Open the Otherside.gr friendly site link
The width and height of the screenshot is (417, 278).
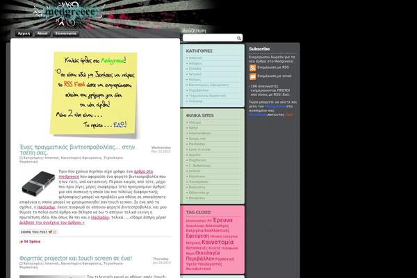pos(199,193)
